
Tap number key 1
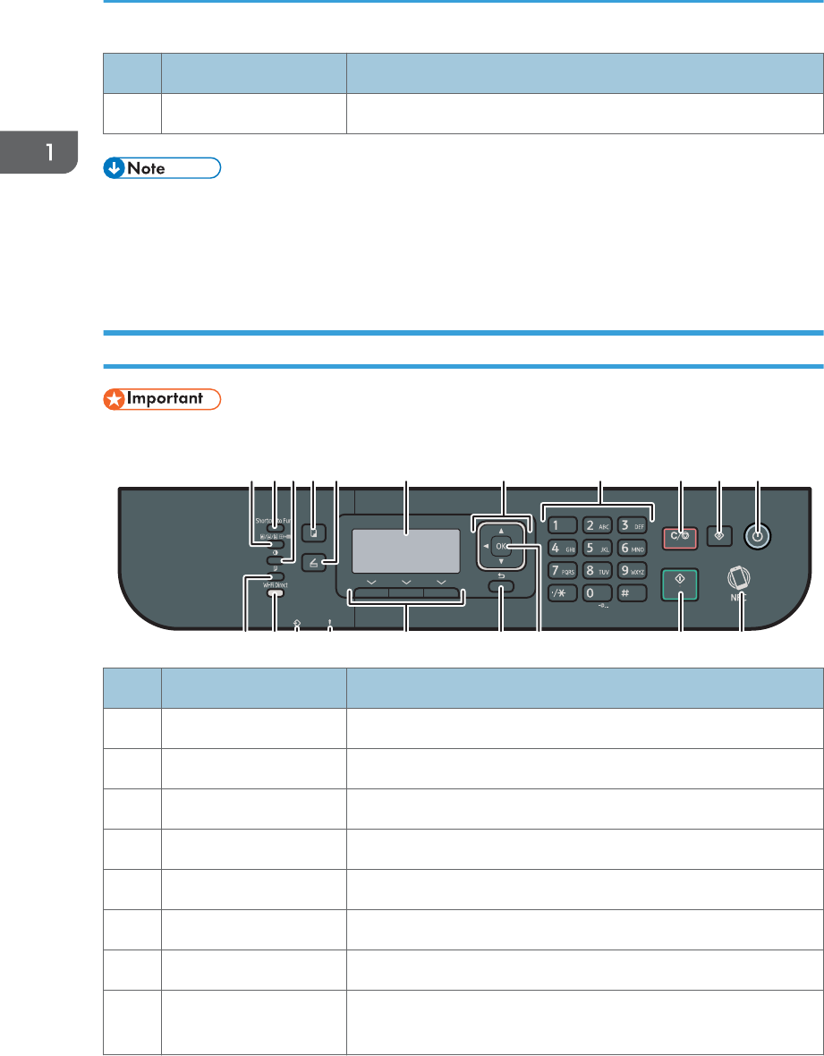coord(562,525)
